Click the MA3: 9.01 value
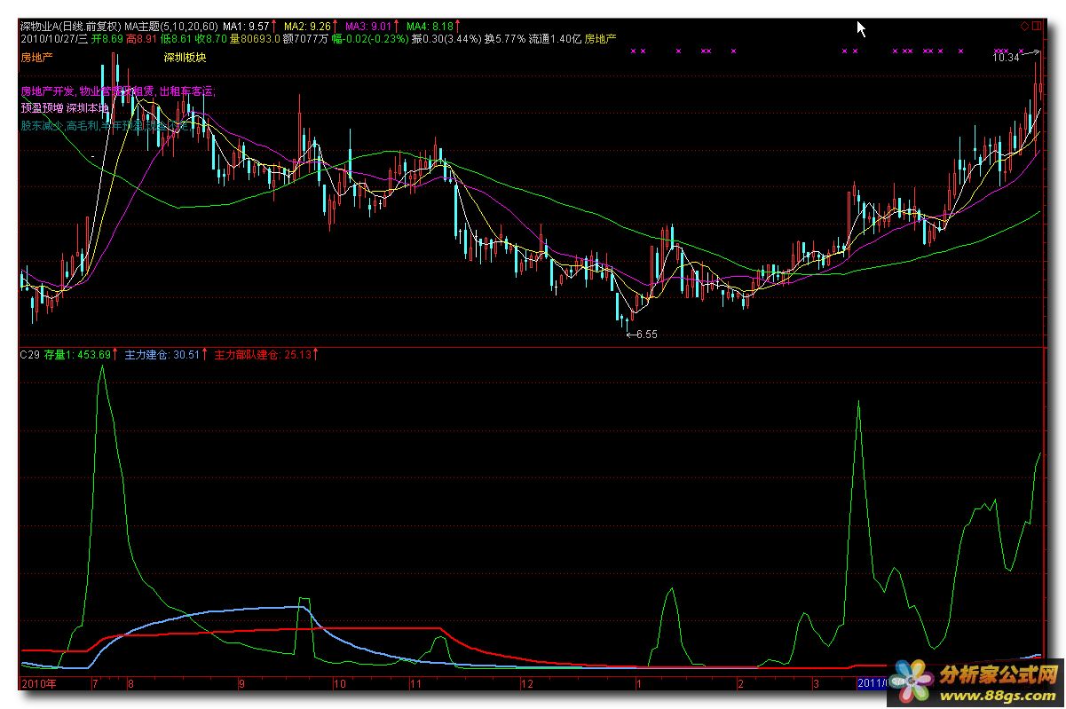Image resolution: width=1066 pixels, height=709 pixels. coord(367,27)
